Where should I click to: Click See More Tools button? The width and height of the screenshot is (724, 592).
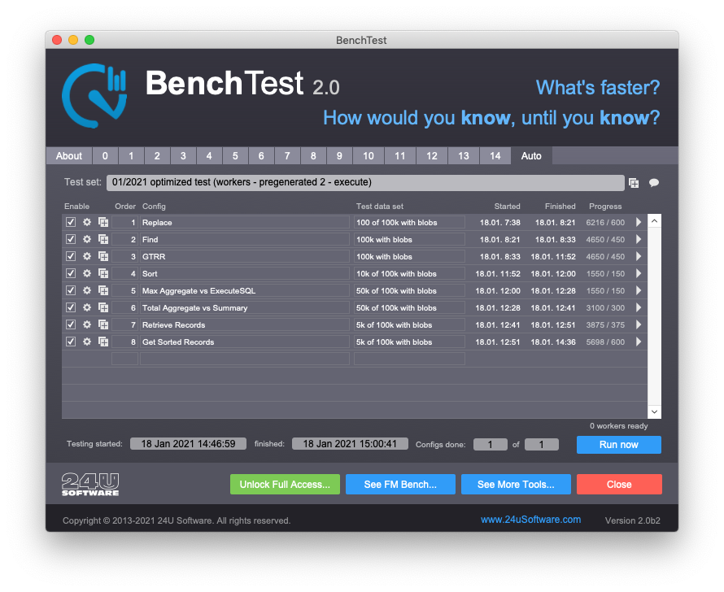point(516,485)
